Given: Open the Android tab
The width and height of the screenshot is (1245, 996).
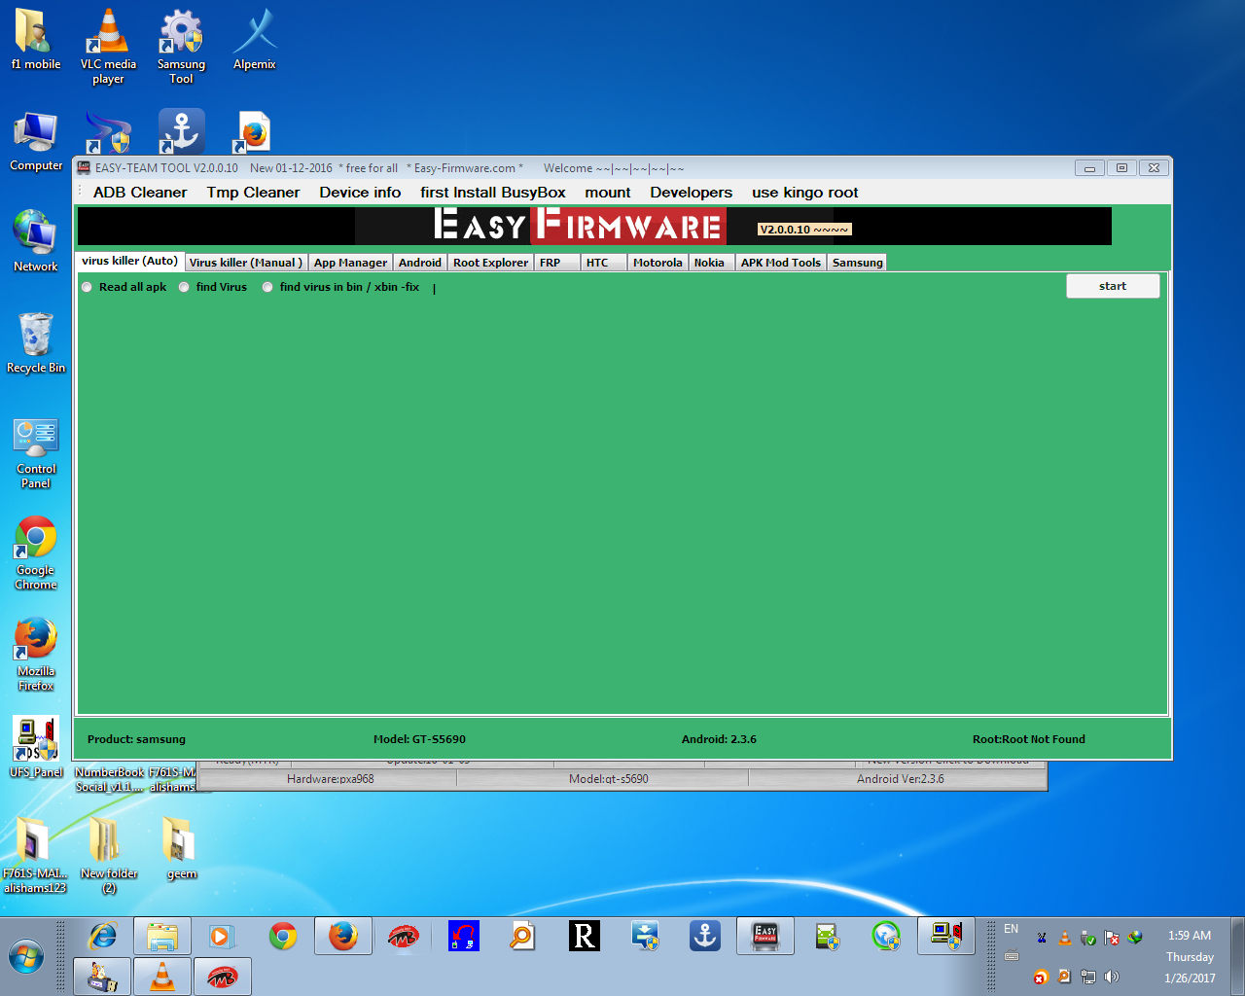Looking at the screenshot, I should coord(420,263).
